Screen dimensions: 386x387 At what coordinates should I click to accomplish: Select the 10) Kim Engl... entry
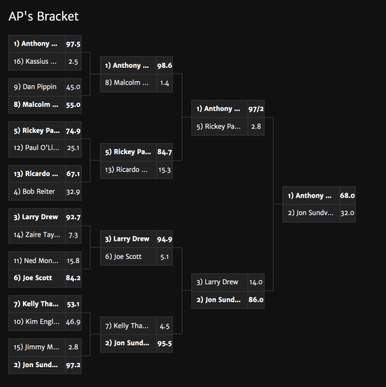coord(45,322)
